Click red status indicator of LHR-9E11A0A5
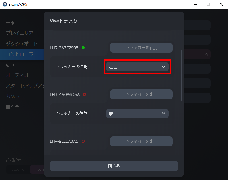228x180 pixels. pyautogui.click(x=83, y=141)
